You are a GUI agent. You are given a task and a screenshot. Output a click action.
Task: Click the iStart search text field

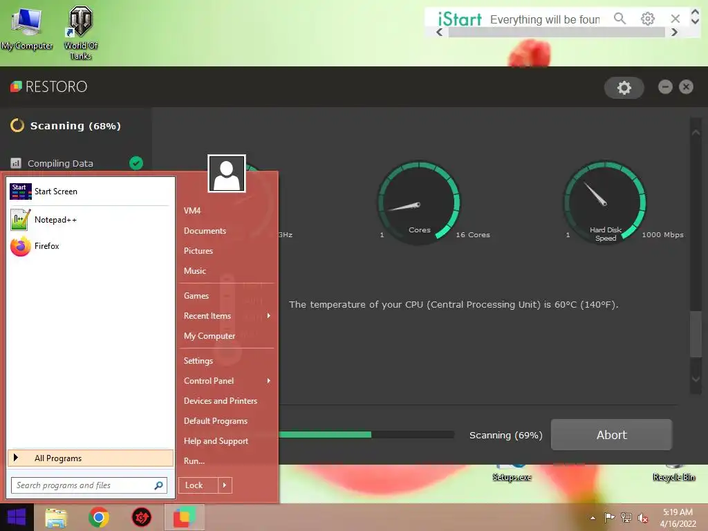(546, 19)
